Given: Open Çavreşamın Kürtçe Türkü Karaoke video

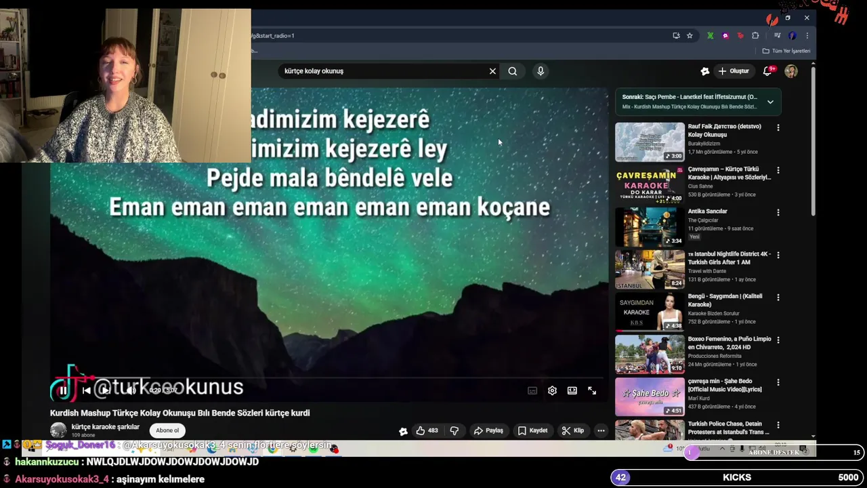Looking at the screenshot, I should (x=650, y=184).
